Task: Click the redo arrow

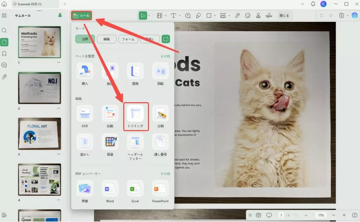Action: point(331,16)
